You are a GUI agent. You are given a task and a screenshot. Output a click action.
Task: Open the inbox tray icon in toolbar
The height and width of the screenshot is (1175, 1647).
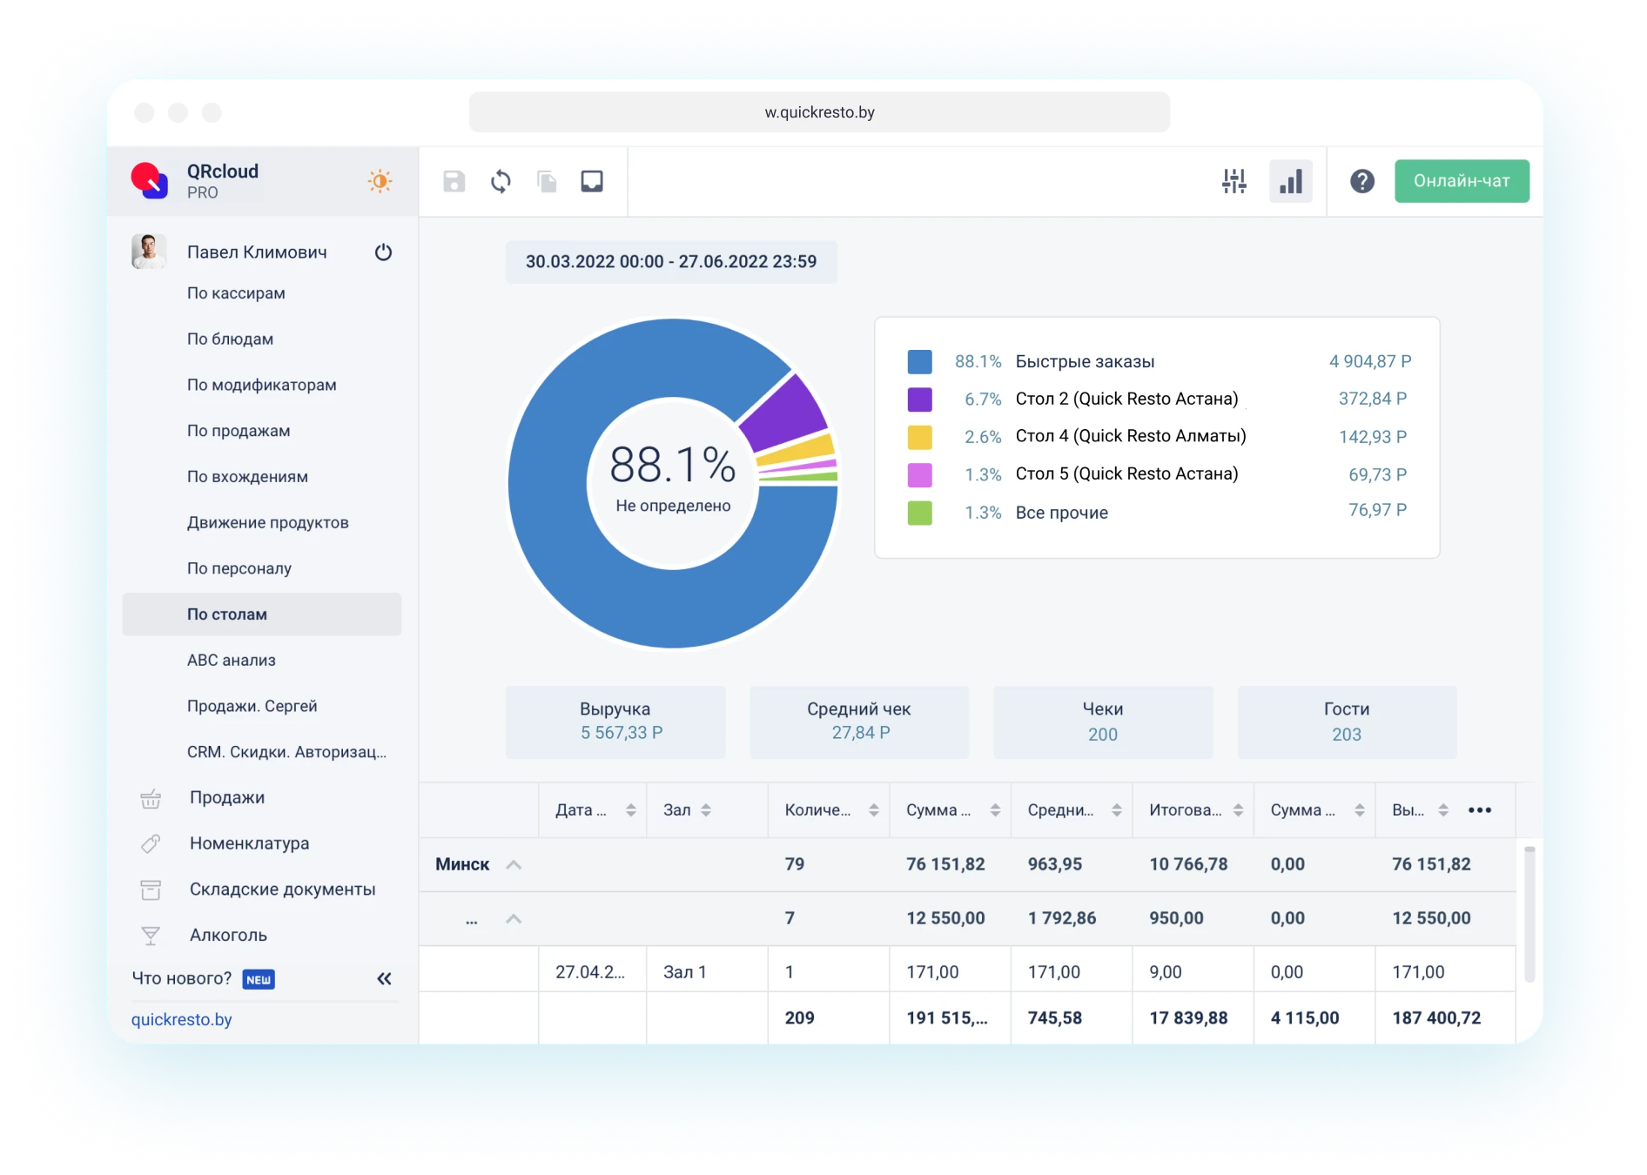592,181
